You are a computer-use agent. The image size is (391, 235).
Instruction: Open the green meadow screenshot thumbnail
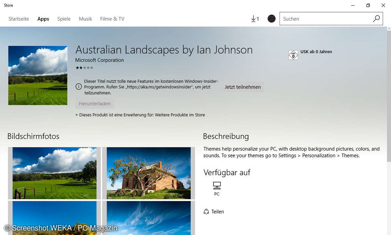[54, 173]
